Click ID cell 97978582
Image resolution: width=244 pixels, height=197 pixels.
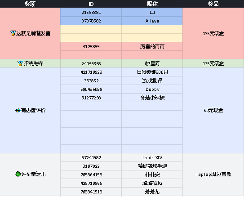[x=91, y=21]
